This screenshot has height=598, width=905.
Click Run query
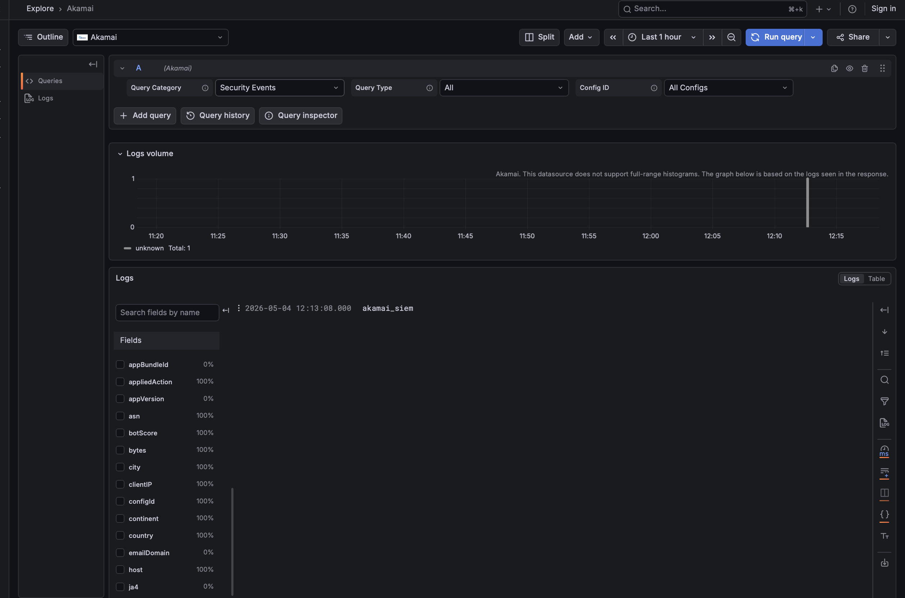tap(775, 37)
